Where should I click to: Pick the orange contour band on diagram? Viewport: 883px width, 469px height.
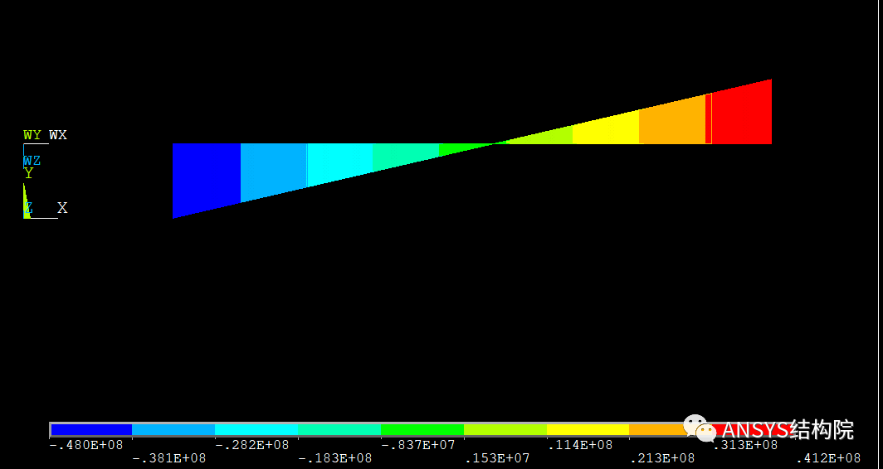click(x=673, y=123)
